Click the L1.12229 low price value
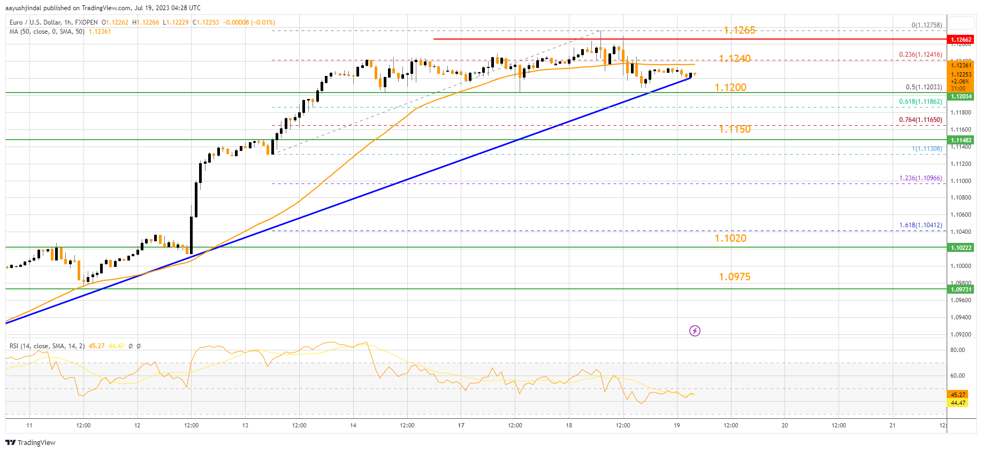Screen dimensions: 982x452 pos(176,22)
